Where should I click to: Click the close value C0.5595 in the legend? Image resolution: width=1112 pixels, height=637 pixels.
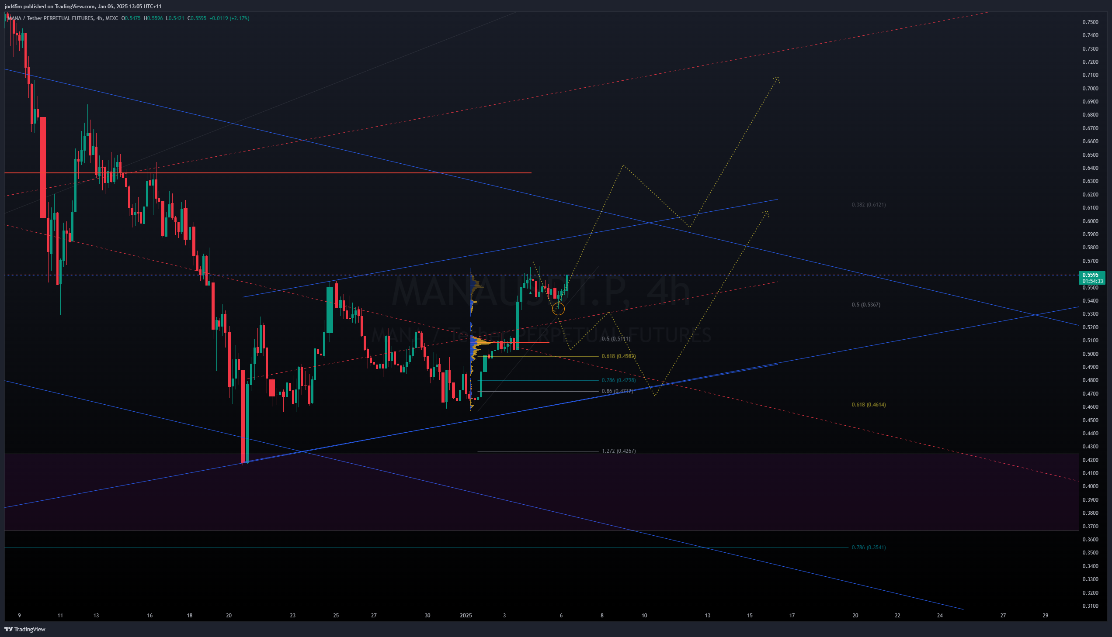(x=197, y=18)
